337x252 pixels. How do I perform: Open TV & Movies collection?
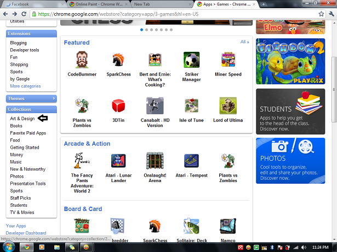coord(22,212)
